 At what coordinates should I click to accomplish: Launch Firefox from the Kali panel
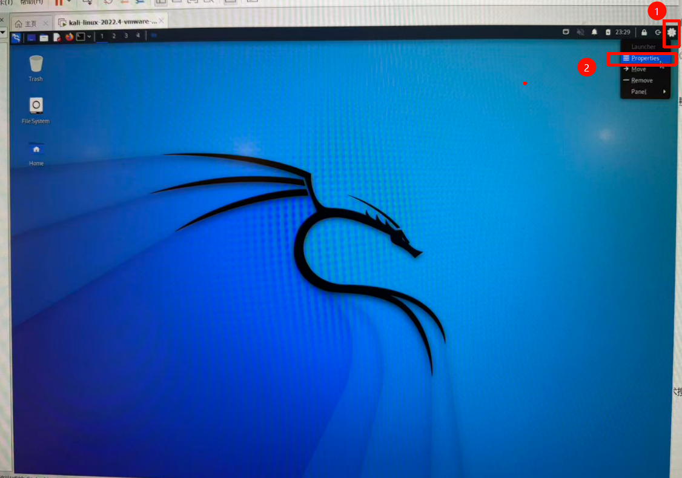[x=69, y=37]
